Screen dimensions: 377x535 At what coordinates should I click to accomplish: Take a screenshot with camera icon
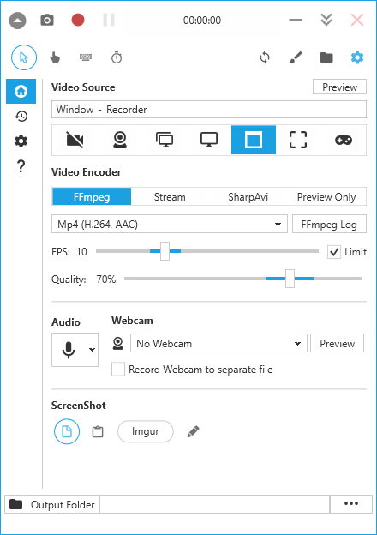[x=47, y=20]
